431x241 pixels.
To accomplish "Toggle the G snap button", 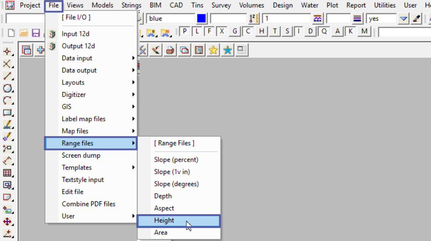I will (235, 31).
